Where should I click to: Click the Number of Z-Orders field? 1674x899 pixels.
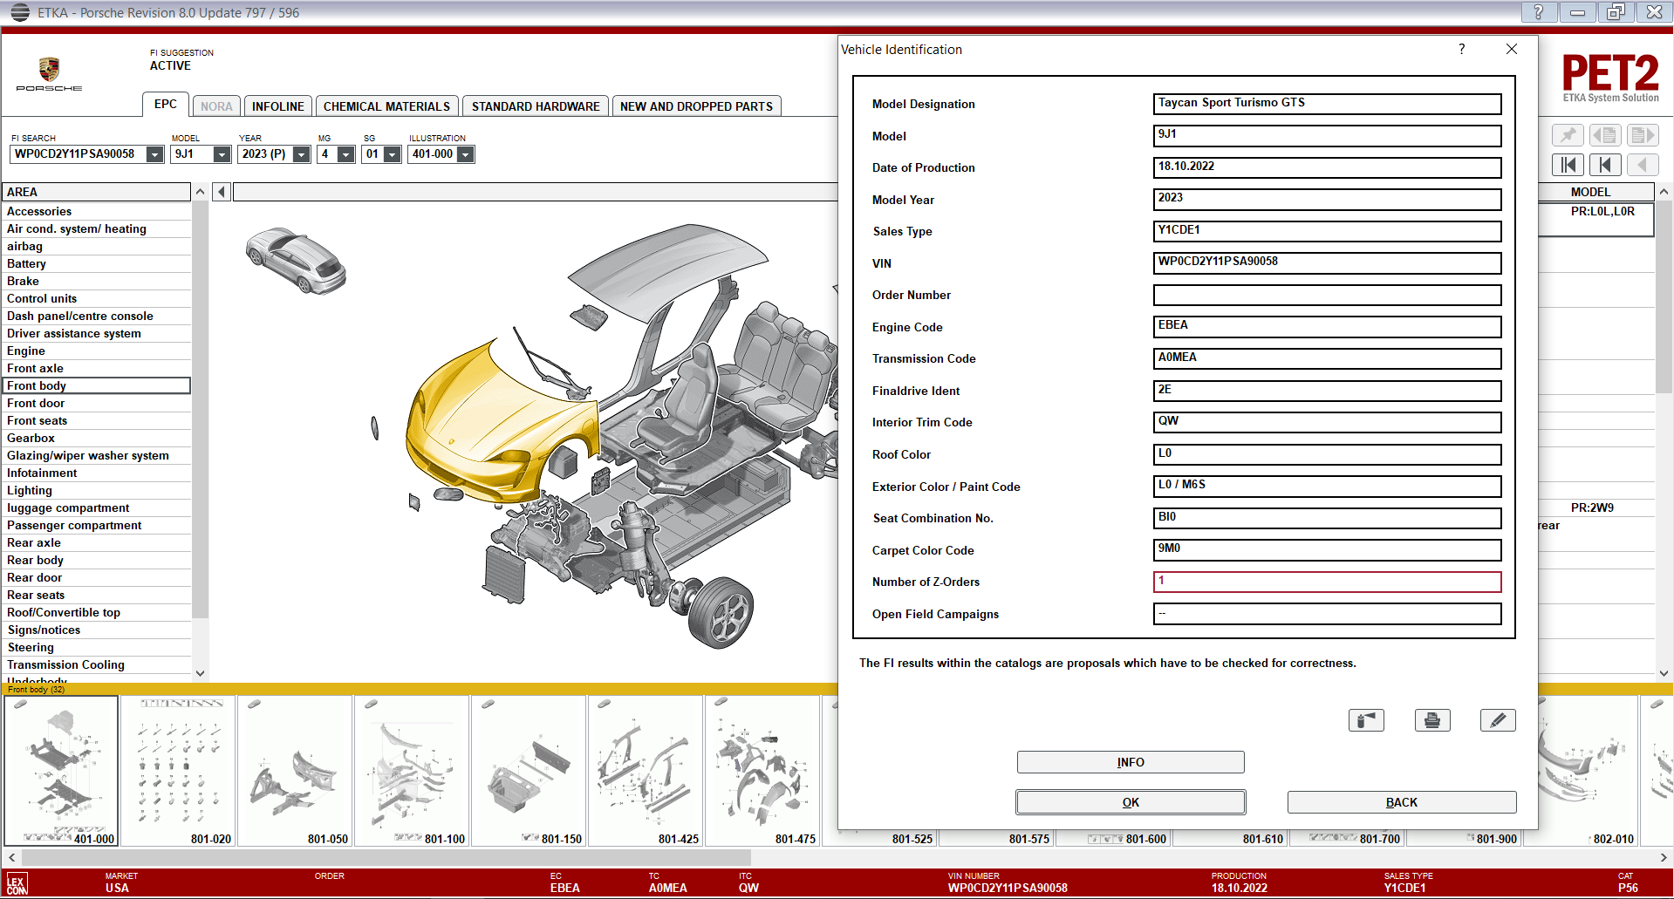(1327, 582)
